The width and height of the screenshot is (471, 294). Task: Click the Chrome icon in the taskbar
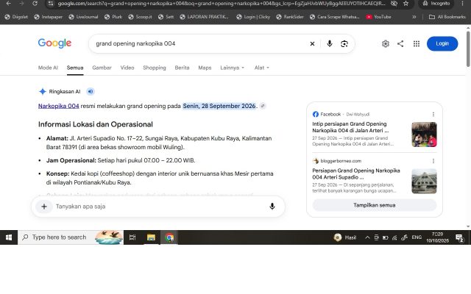(x=169, y=237)
